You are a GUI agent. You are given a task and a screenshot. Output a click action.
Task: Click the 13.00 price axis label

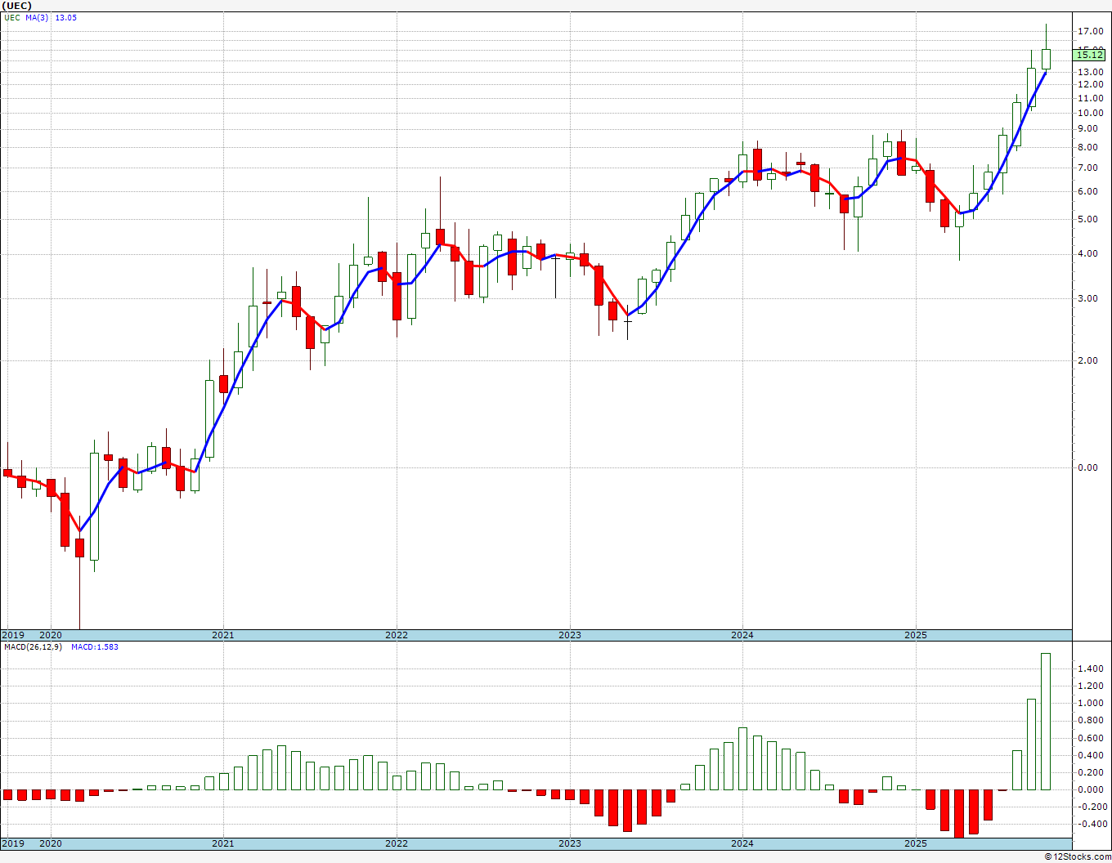point(1091,72)
